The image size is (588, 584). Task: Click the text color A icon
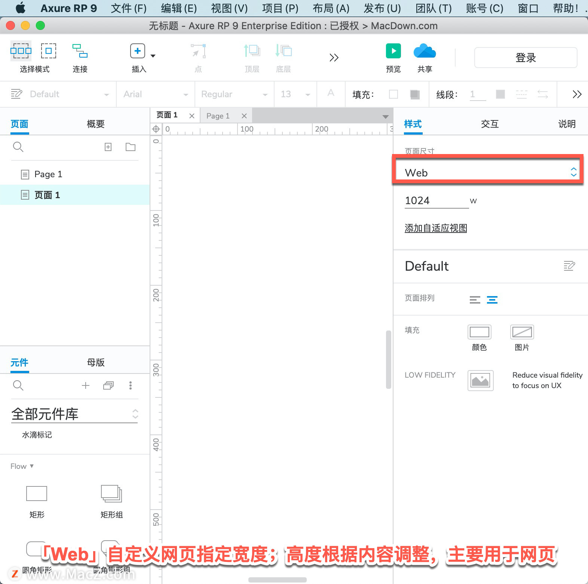331,93
